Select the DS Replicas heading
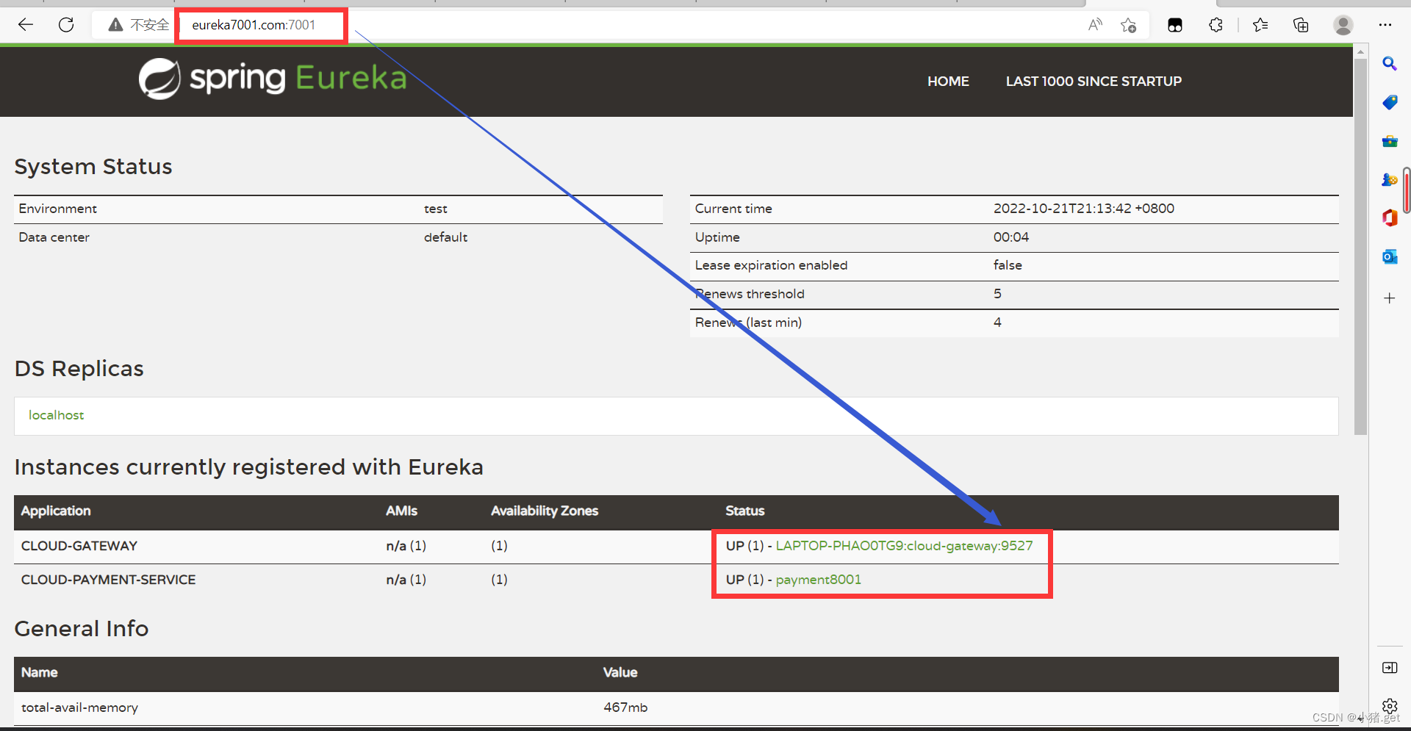1411x731 pixels. coord(79,369)
